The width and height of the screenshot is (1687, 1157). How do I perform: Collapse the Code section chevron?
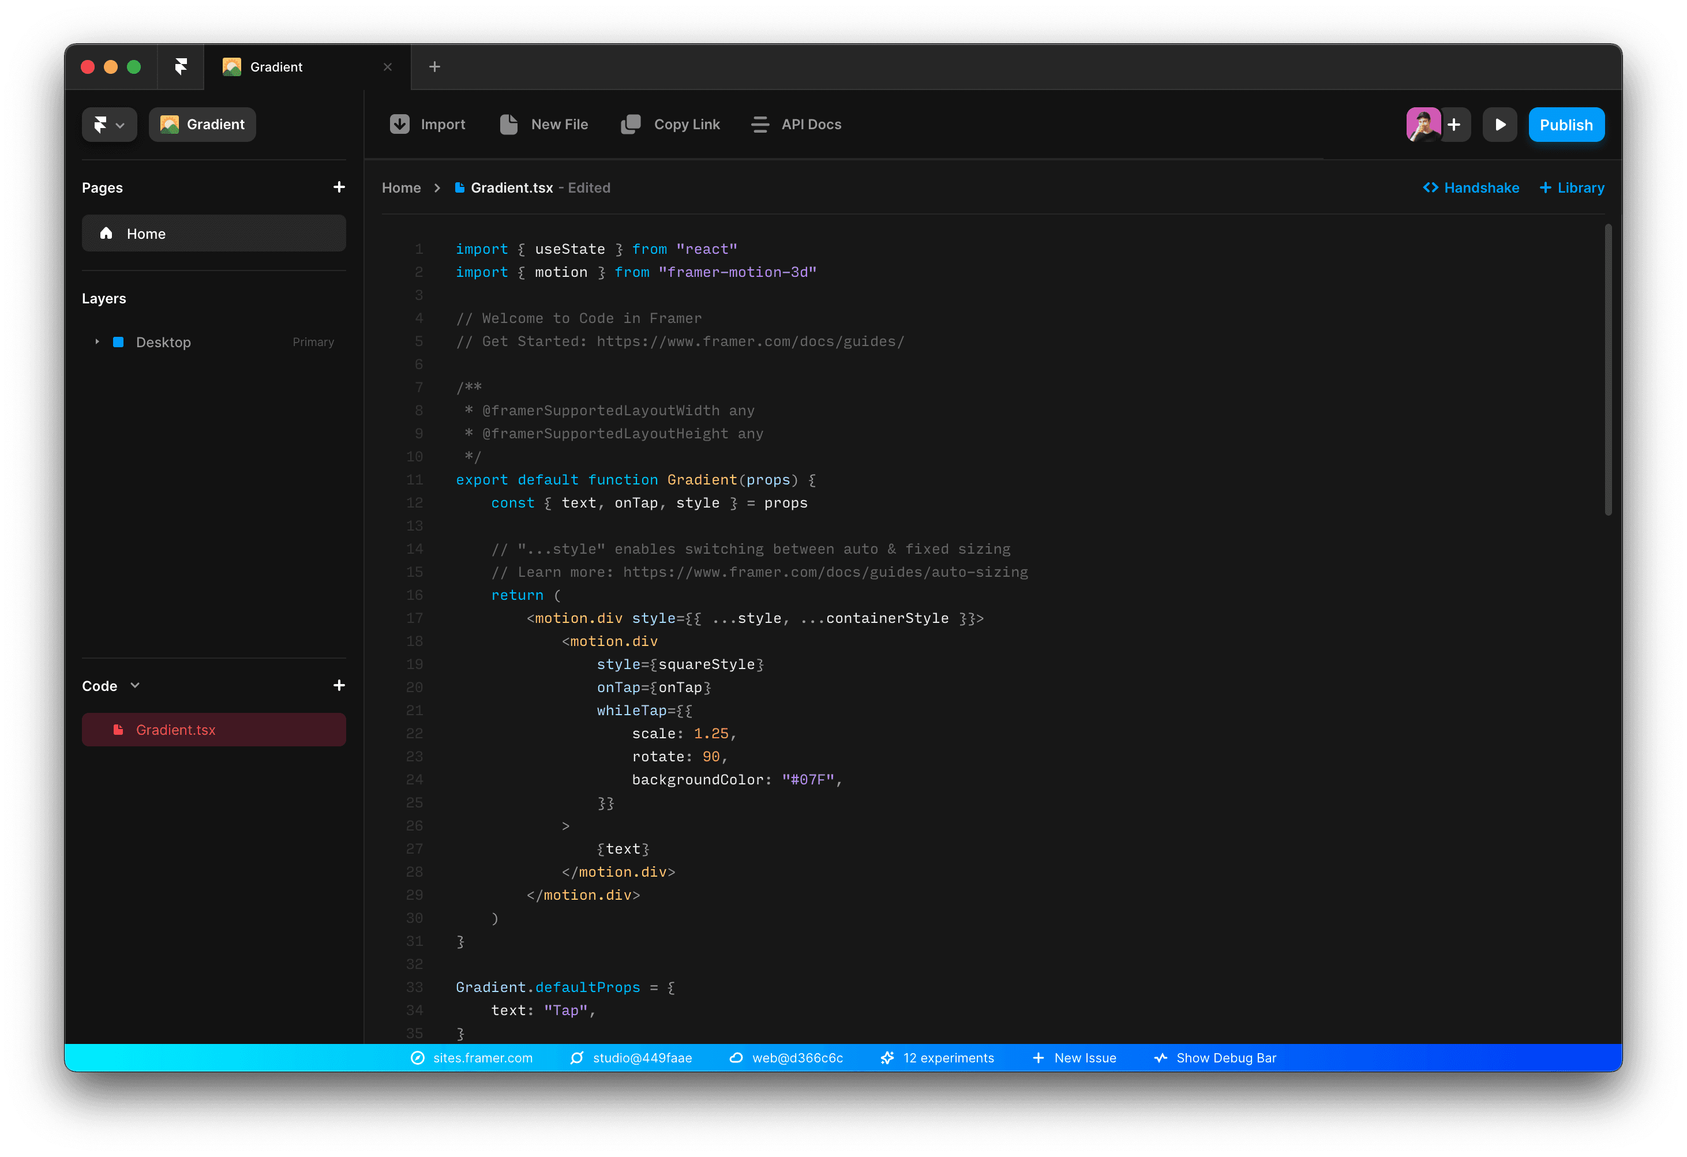pos(135,685)
